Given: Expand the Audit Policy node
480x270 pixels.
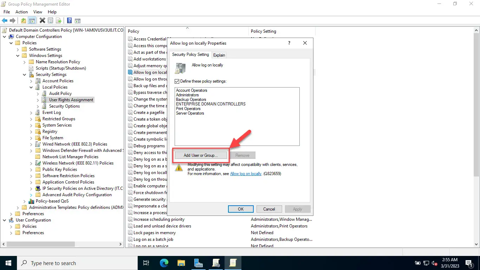Looking at the screenshot, I should [x=38, y=94].
